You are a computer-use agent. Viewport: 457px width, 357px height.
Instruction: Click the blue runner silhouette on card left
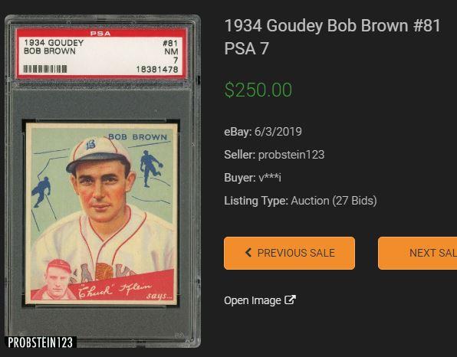[41, 192]
